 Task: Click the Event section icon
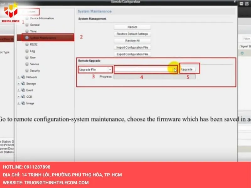pos(23,90)
